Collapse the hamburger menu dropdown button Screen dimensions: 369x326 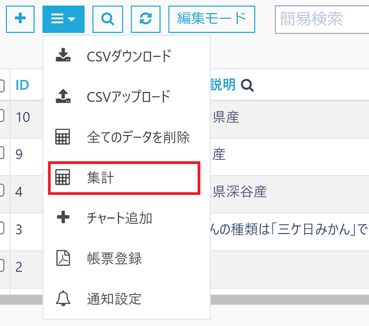pyautogui.click(x=63, y=19)
